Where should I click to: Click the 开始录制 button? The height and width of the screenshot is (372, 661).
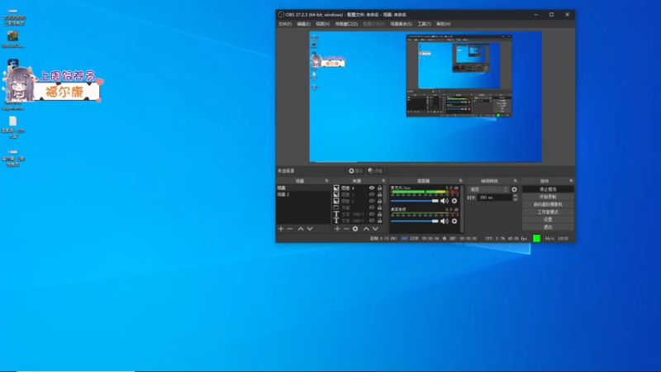coord(548,197)
